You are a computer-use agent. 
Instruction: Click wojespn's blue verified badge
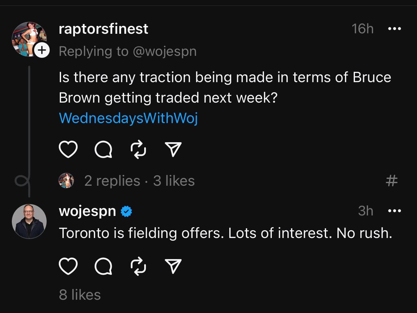(126, 212)
